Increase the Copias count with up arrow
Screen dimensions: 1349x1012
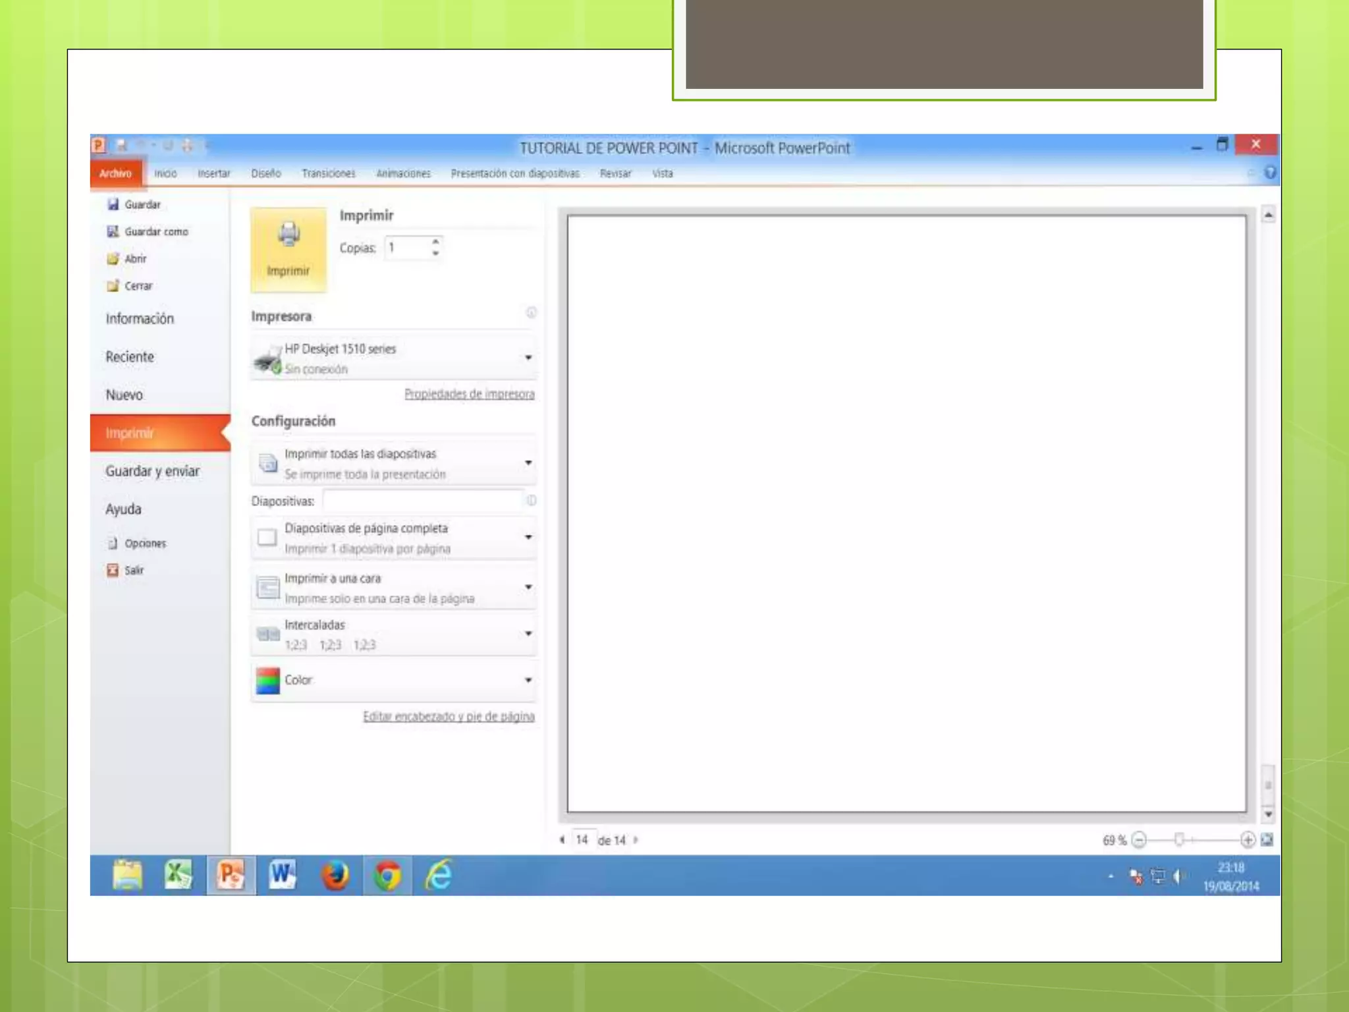pos(435,242)
